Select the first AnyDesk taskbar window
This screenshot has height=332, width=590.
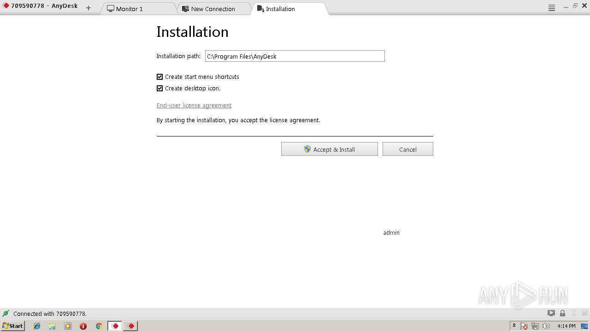115,326
